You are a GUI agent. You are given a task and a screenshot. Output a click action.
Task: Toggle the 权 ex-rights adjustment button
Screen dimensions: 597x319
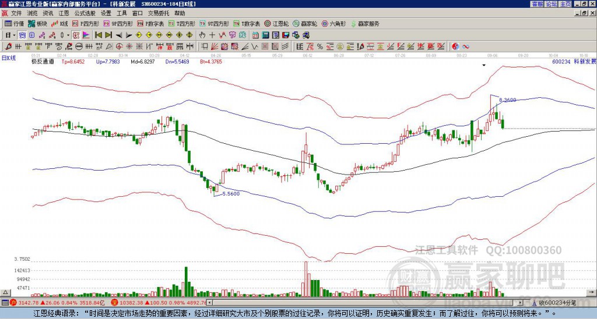[x=76, y=35]
